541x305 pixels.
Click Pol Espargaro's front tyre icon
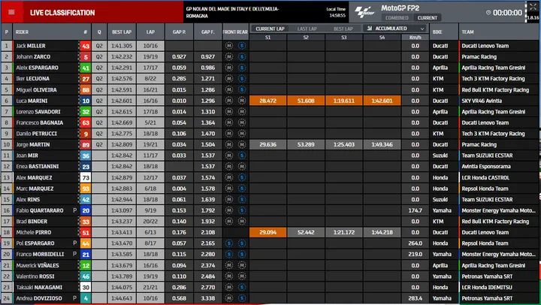228,243
